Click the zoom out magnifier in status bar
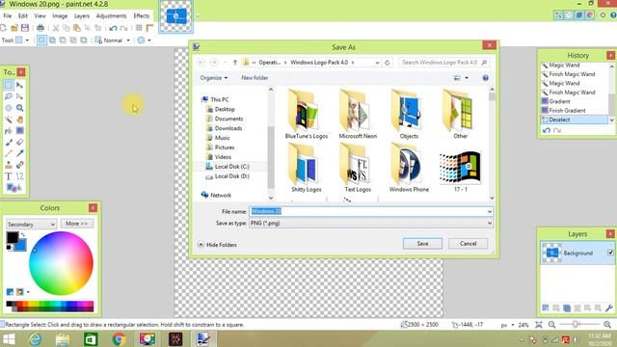The image size is (617, 347). 552,325
